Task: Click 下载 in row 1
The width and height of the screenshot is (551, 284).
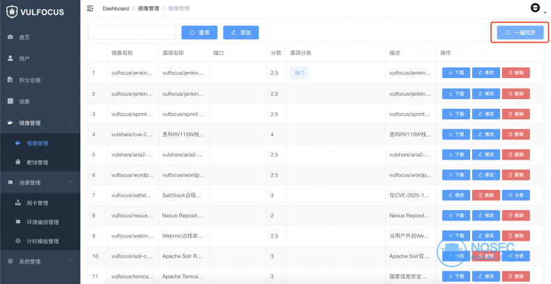Action: [456, 73]
